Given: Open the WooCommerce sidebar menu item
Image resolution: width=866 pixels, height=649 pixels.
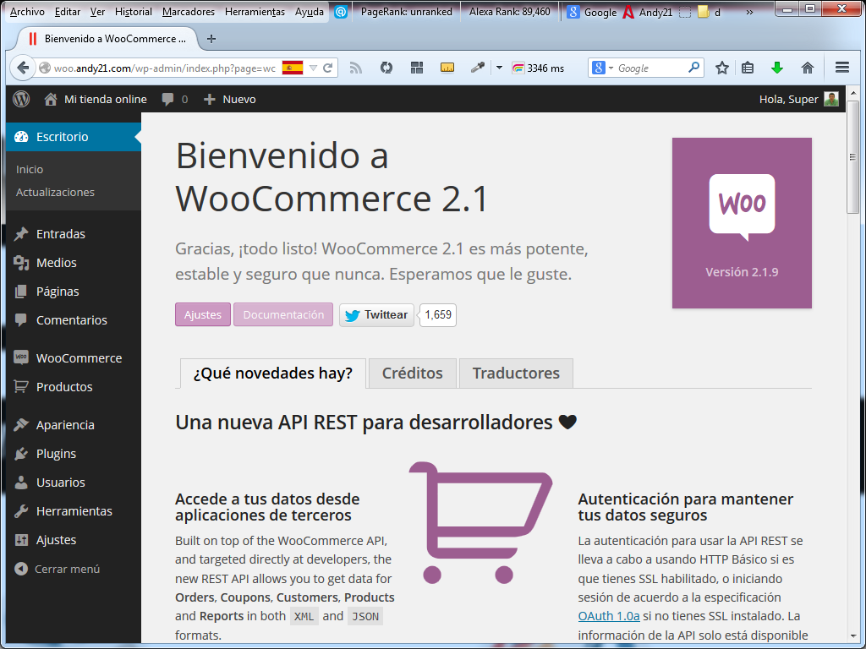Looking at the screenshot, I should [74, 358].
